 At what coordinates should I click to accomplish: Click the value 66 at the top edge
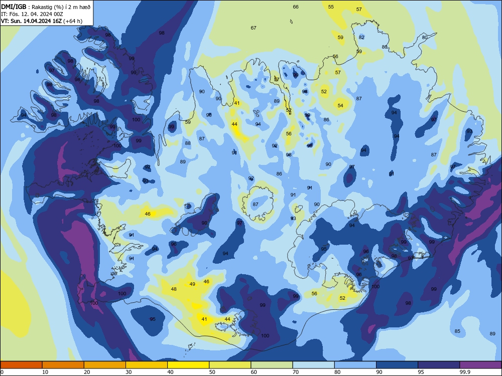click(x=296, y=7)
